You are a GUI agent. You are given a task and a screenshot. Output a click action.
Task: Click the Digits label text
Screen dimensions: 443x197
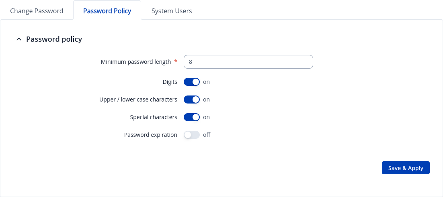pyautogui.click(x=170, y=82)
